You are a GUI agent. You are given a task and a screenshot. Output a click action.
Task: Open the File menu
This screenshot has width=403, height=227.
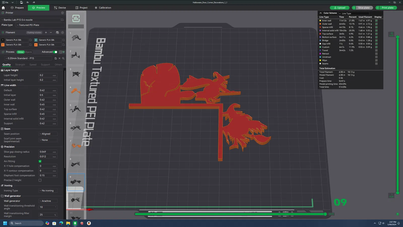5,3
